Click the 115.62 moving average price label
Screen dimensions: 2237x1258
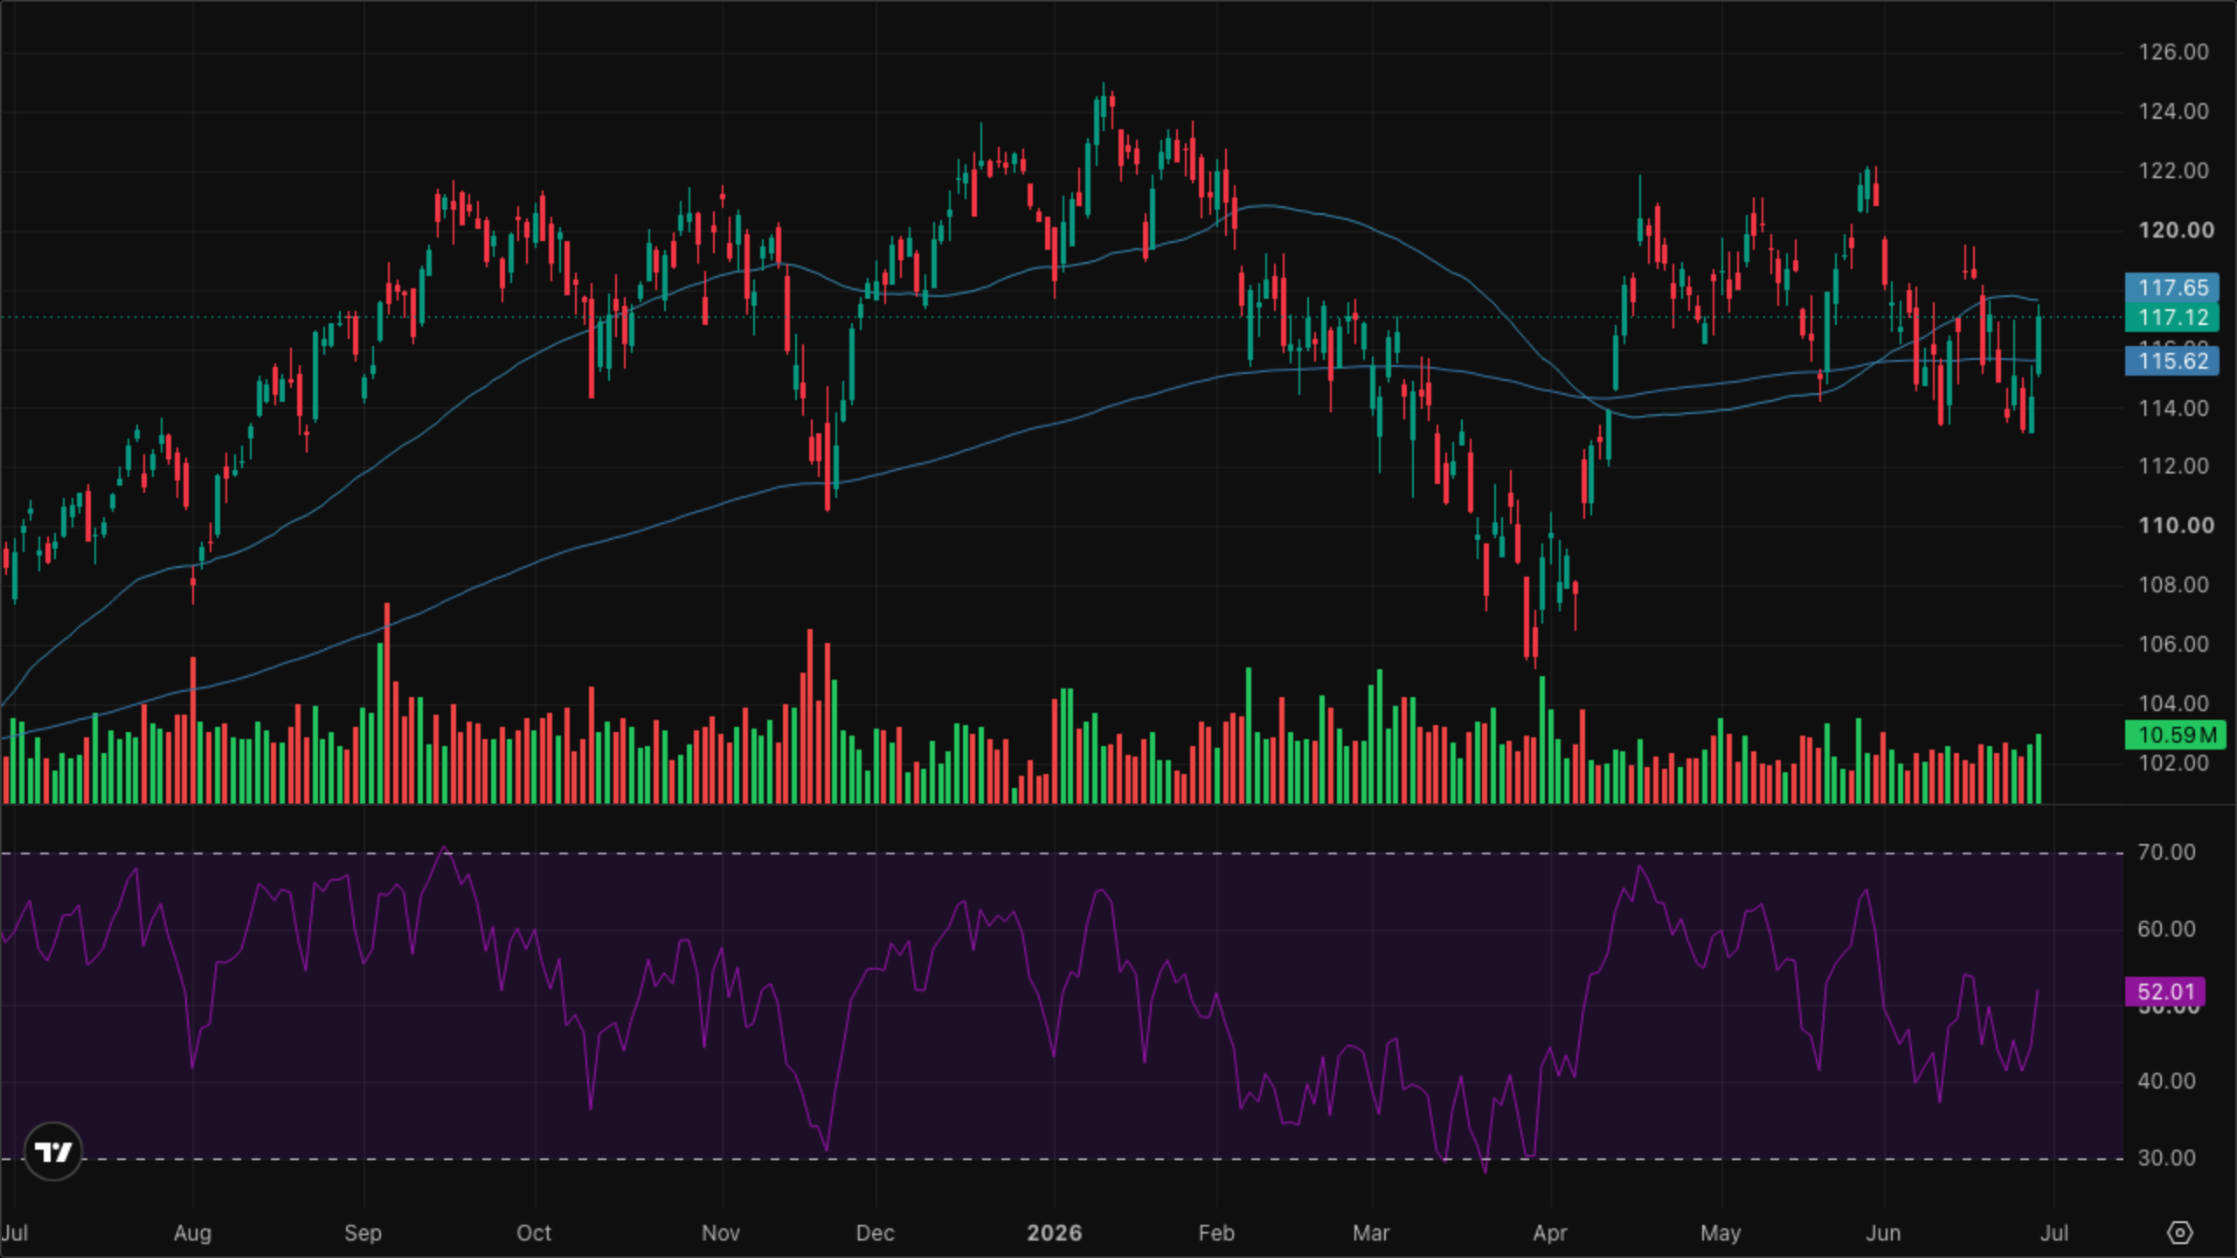2171,361
